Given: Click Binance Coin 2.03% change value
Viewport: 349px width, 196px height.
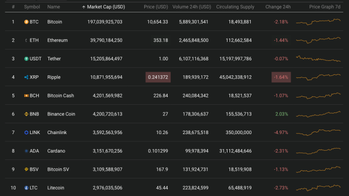Looking at the screenshot, I should point(282,114).
